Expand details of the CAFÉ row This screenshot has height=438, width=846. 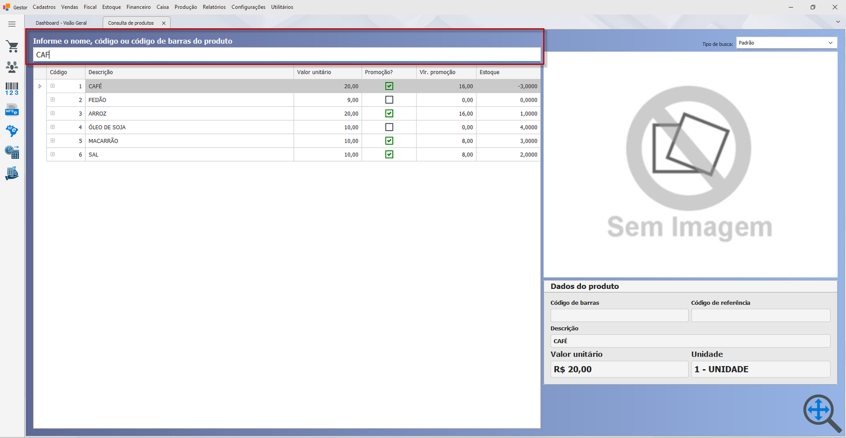click(53, 86)
